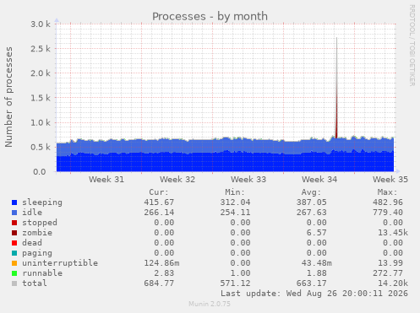
Task: Click sleeping max value 482.96
Action: click(388, 202)
